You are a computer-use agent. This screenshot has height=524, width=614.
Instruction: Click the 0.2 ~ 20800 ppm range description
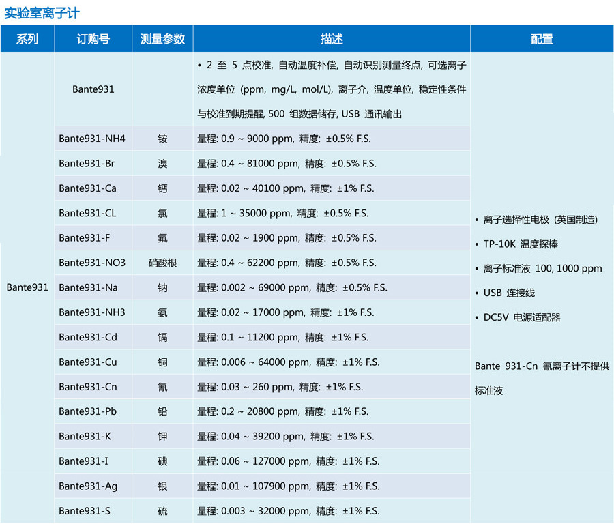click(x=282, y=411)
